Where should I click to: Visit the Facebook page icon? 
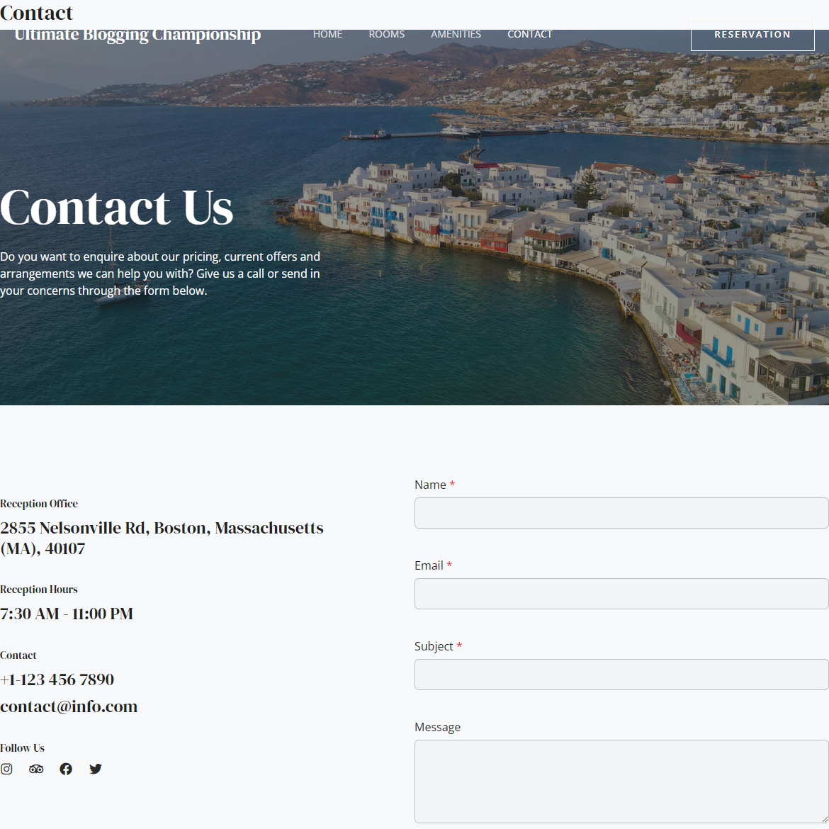coord(66,769)
